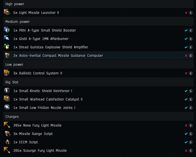196x157 pixels.
Task: Select the Medium power section header
Action: tap(98, 21)
